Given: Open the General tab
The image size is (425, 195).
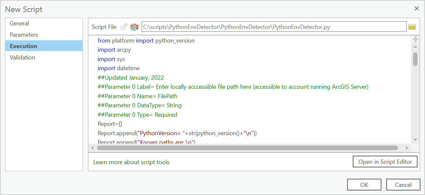Looking at the screenshot, I should point(19,23).
